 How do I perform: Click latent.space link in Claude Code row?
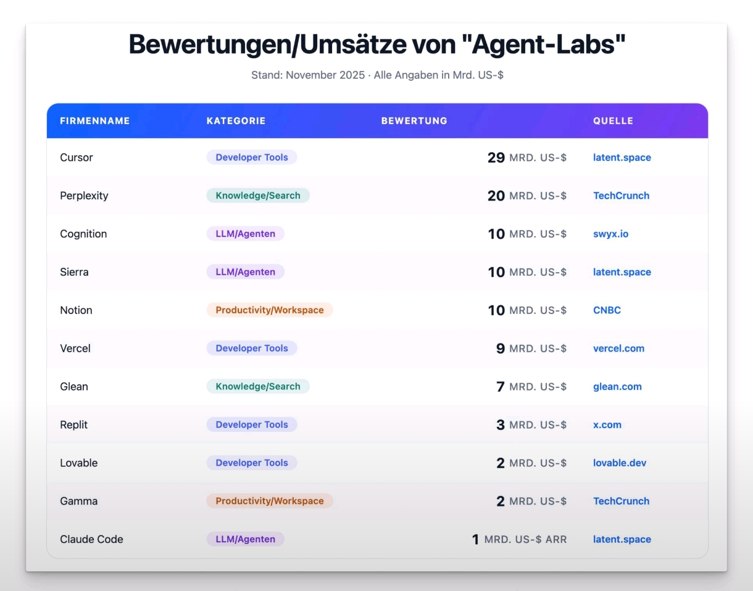622,539
